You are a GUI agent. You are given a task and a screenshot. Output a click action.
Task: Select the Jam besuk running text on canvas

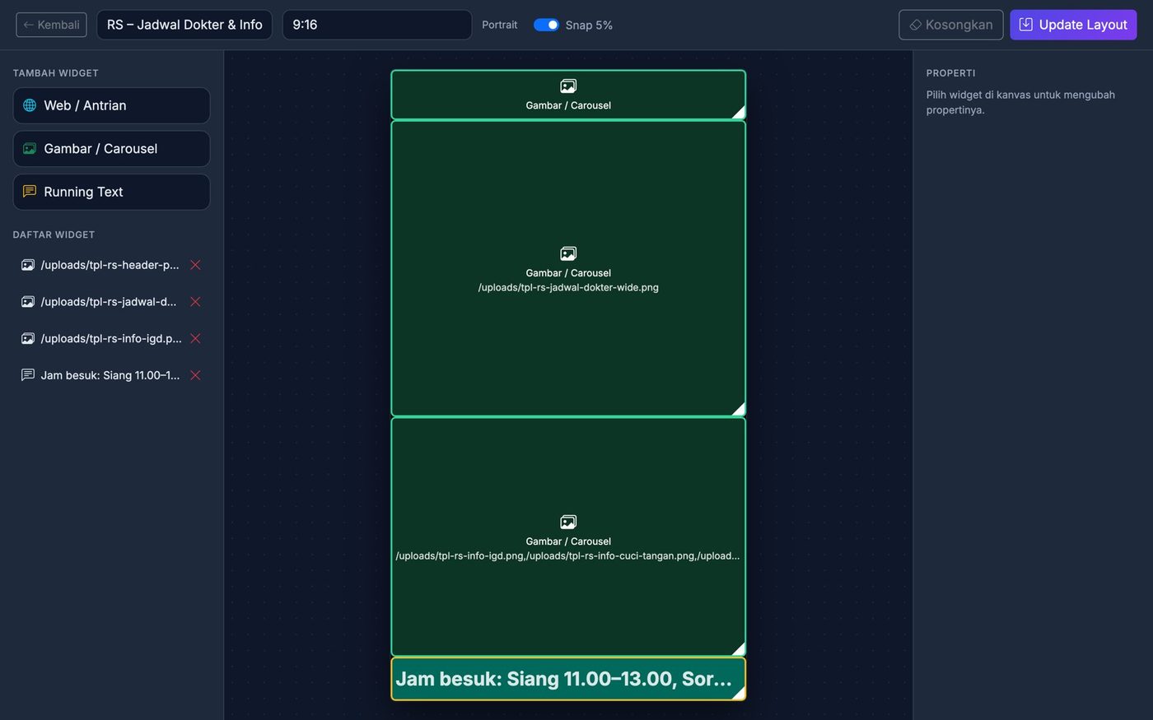coord(568,679)
